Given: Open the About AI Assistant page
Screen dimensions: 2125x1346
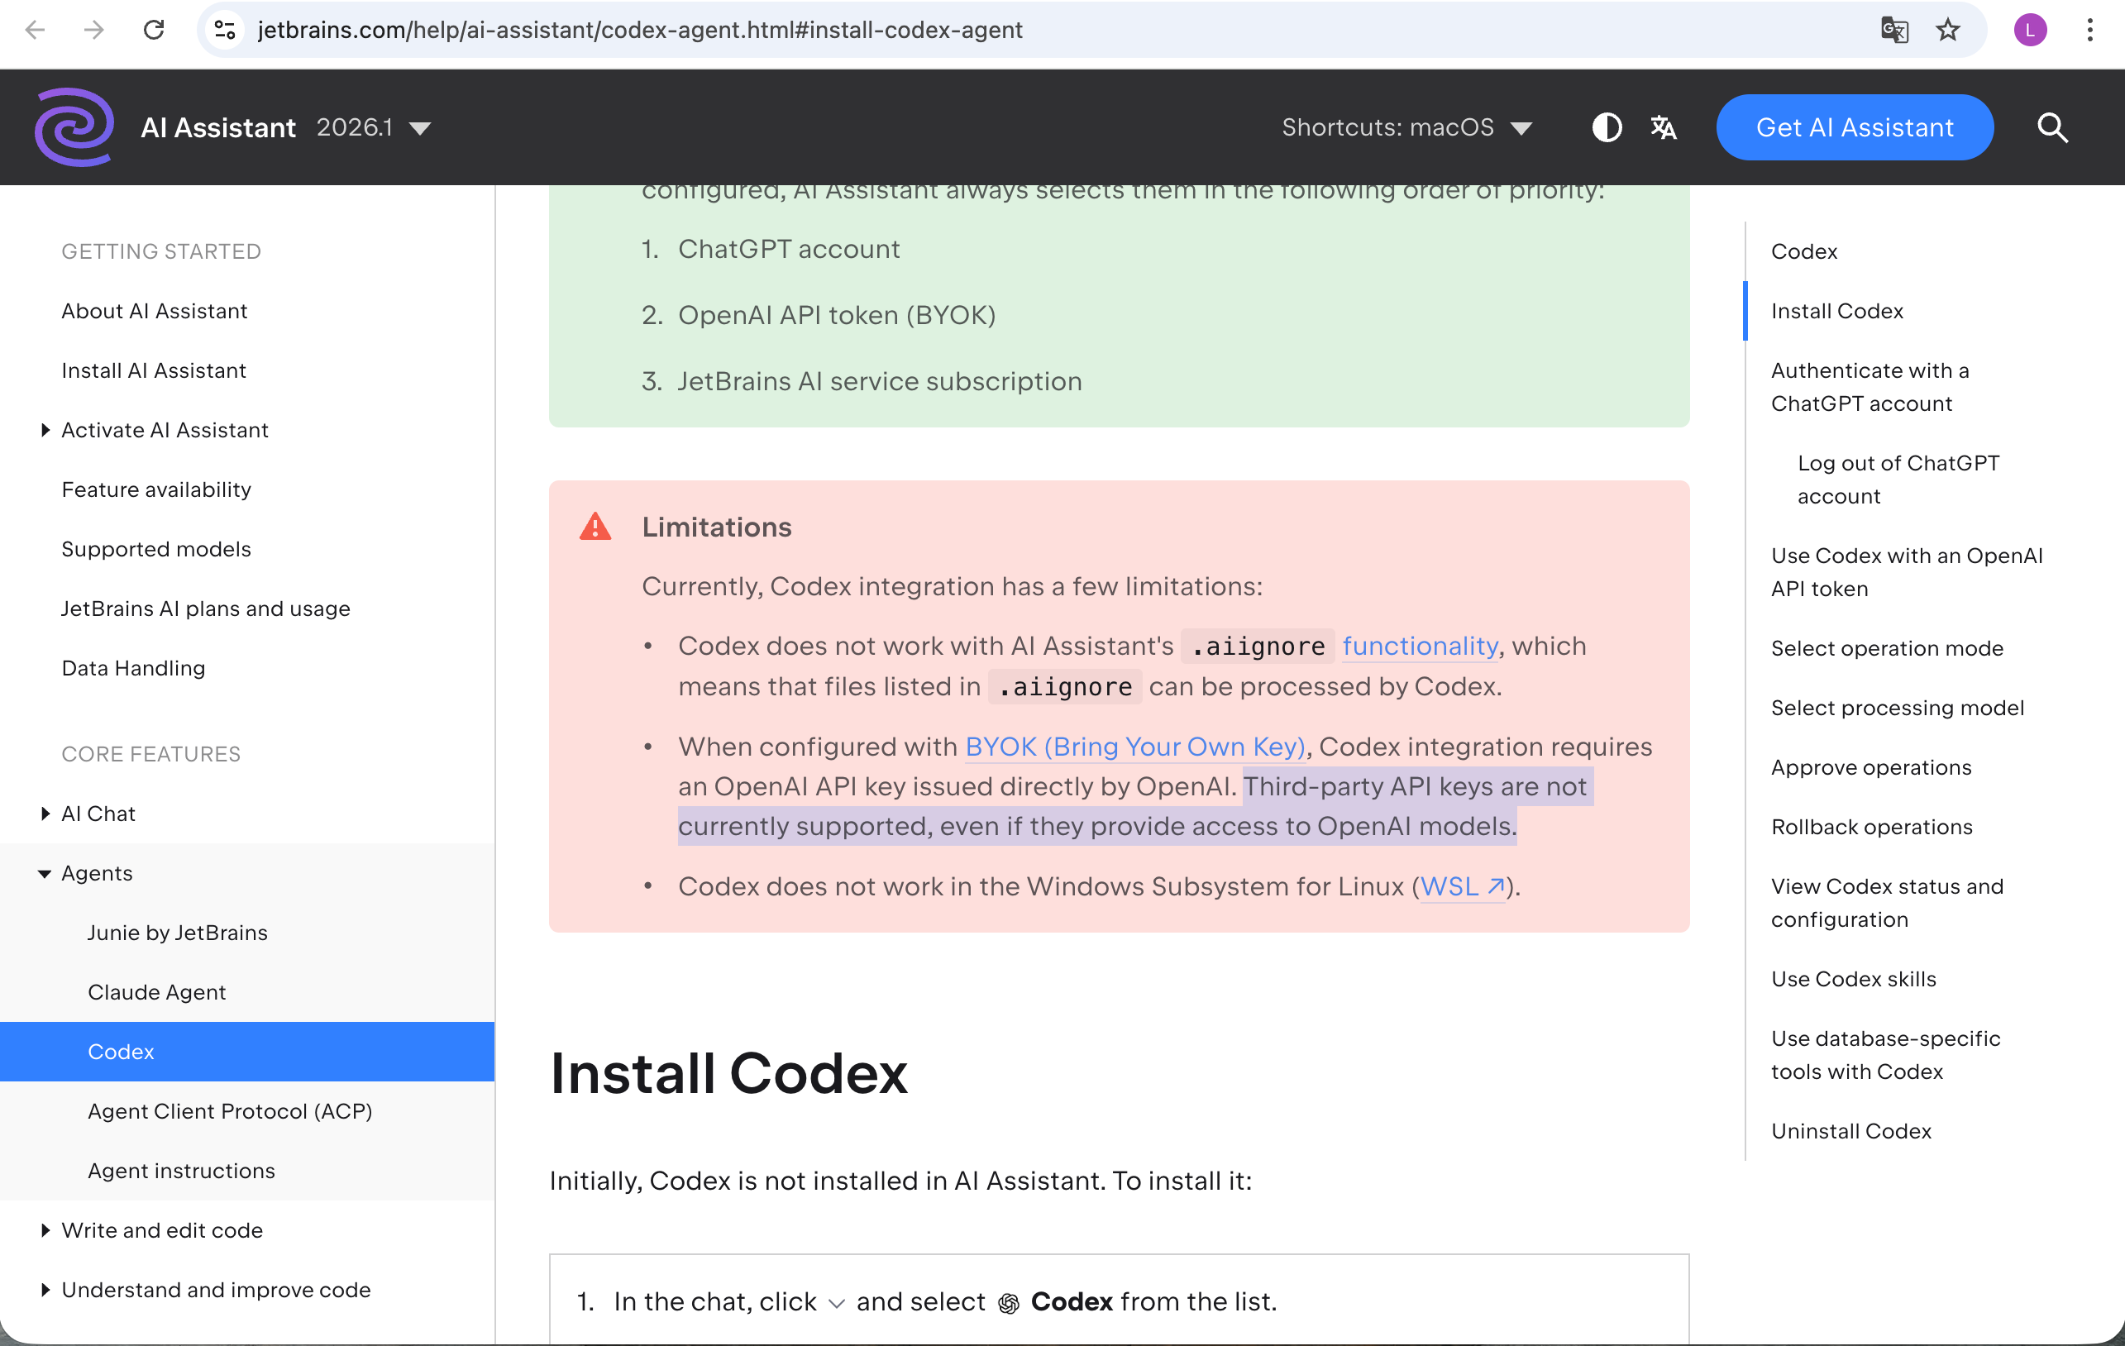Looking at the screenshot, I should [x=155, y=311].
